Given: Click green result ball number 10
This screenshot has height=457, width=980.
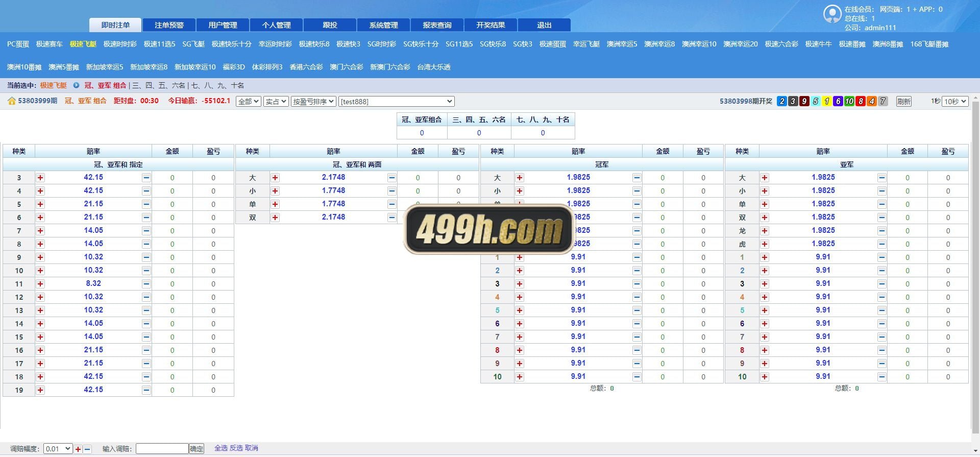Looking at the screenshot, I should click(849, 102).
